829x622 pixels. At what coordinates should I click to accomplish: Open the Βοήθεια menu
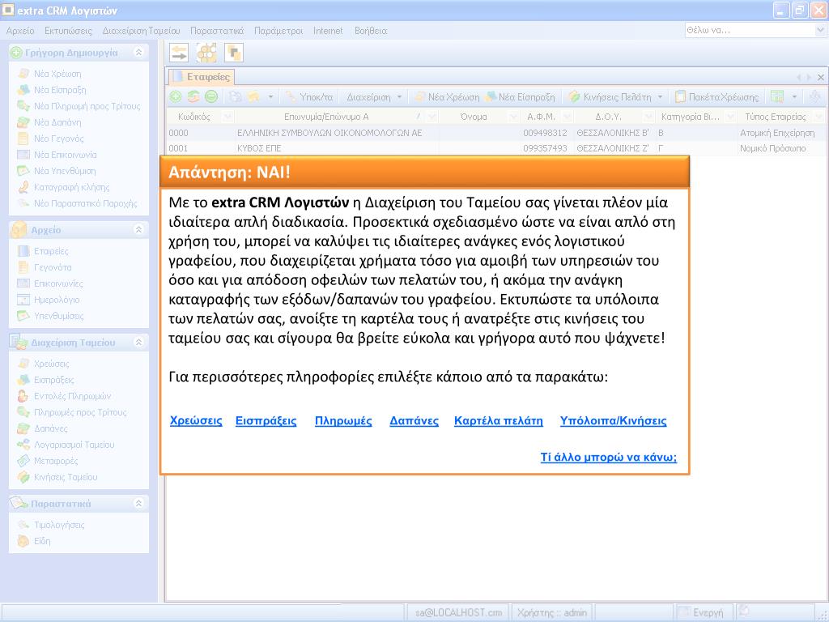tap(371, 31)
